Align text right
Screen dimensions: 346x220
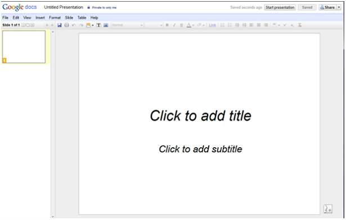(x=266, y=25)
